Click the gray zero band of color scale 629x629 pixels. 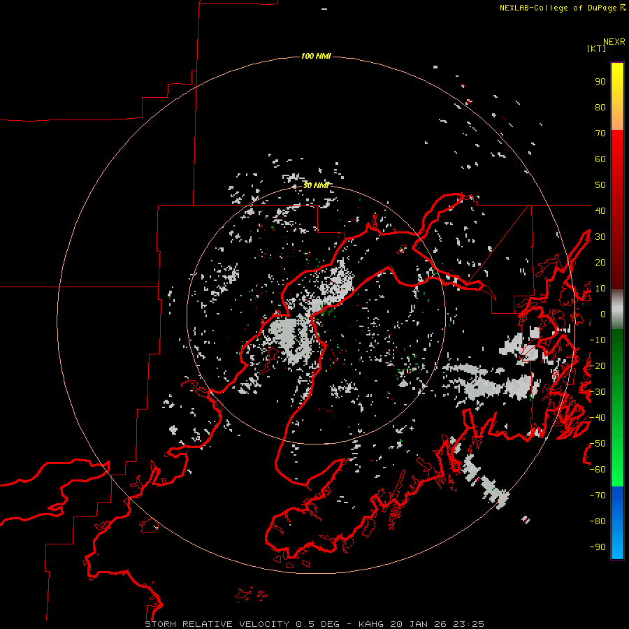617,310
